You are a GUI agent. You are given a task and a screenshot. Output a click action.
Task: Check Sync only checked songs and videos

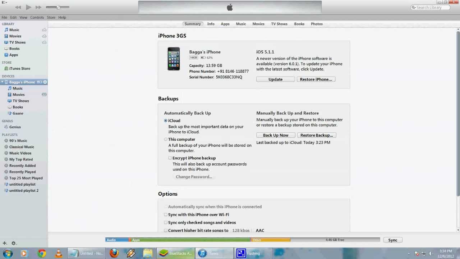pyautogui.click(x=166, y=223)
